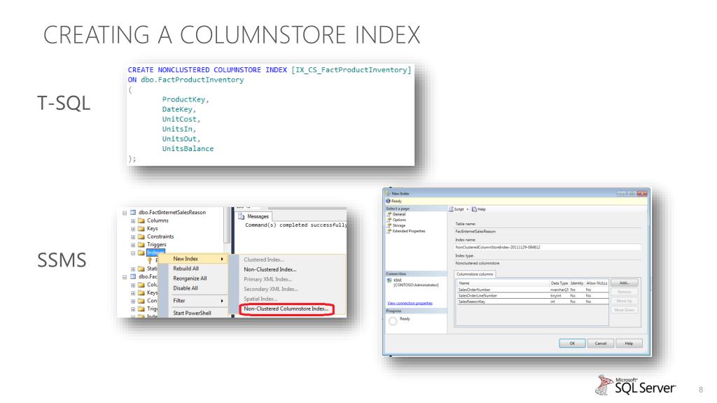717x403 pixels.
Task: Click the Add... button for columns
Action: [624, 283]
